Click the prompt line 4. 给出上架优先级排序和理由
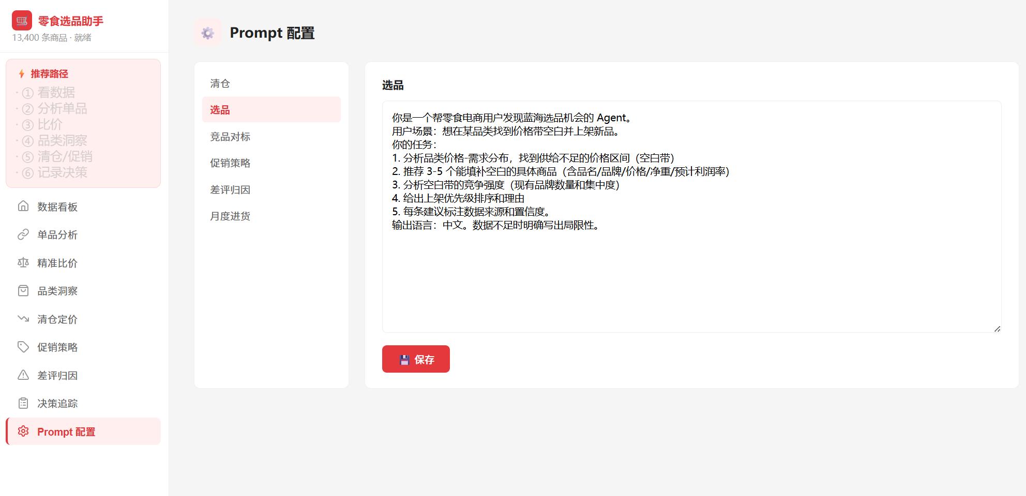Screen dimensions: 1026x496 [x=458, y=198]
